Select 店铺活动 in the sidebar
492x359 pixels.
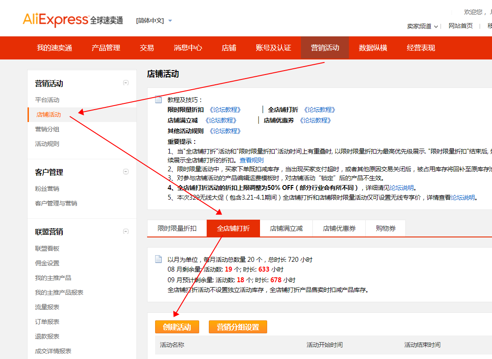pyautogui.click(x=48, y=114)
